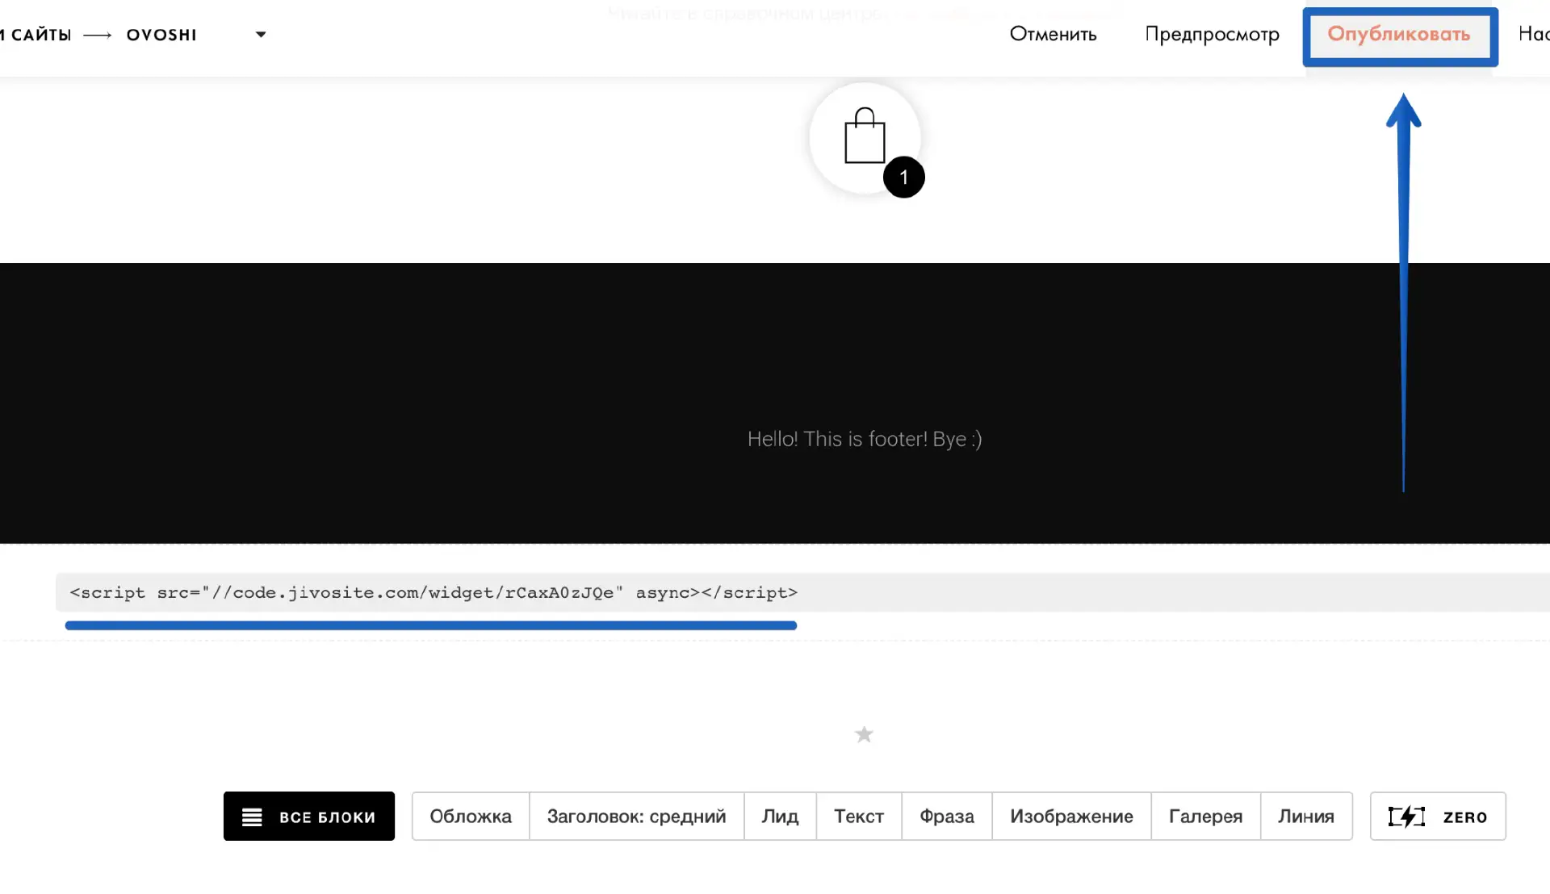Add an Изображение image block
The height and width of the screenshot is (894, 1550).
(x=1071, y=817)
